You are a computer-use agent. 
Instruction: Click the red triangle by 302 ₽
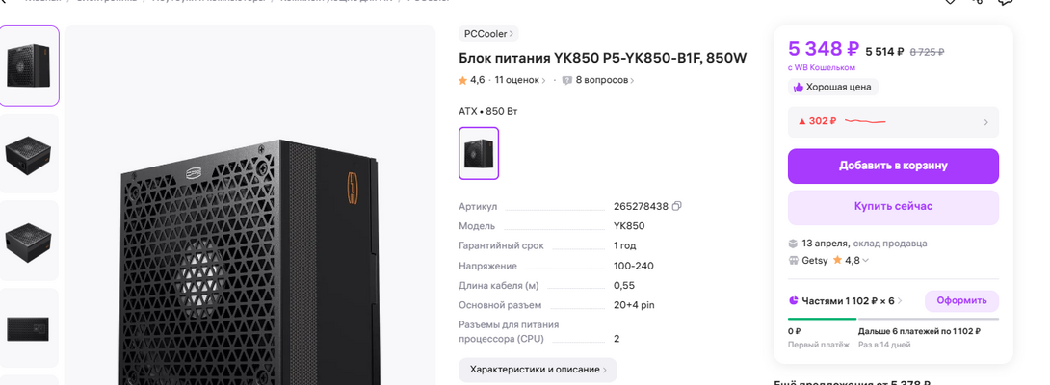801,122
